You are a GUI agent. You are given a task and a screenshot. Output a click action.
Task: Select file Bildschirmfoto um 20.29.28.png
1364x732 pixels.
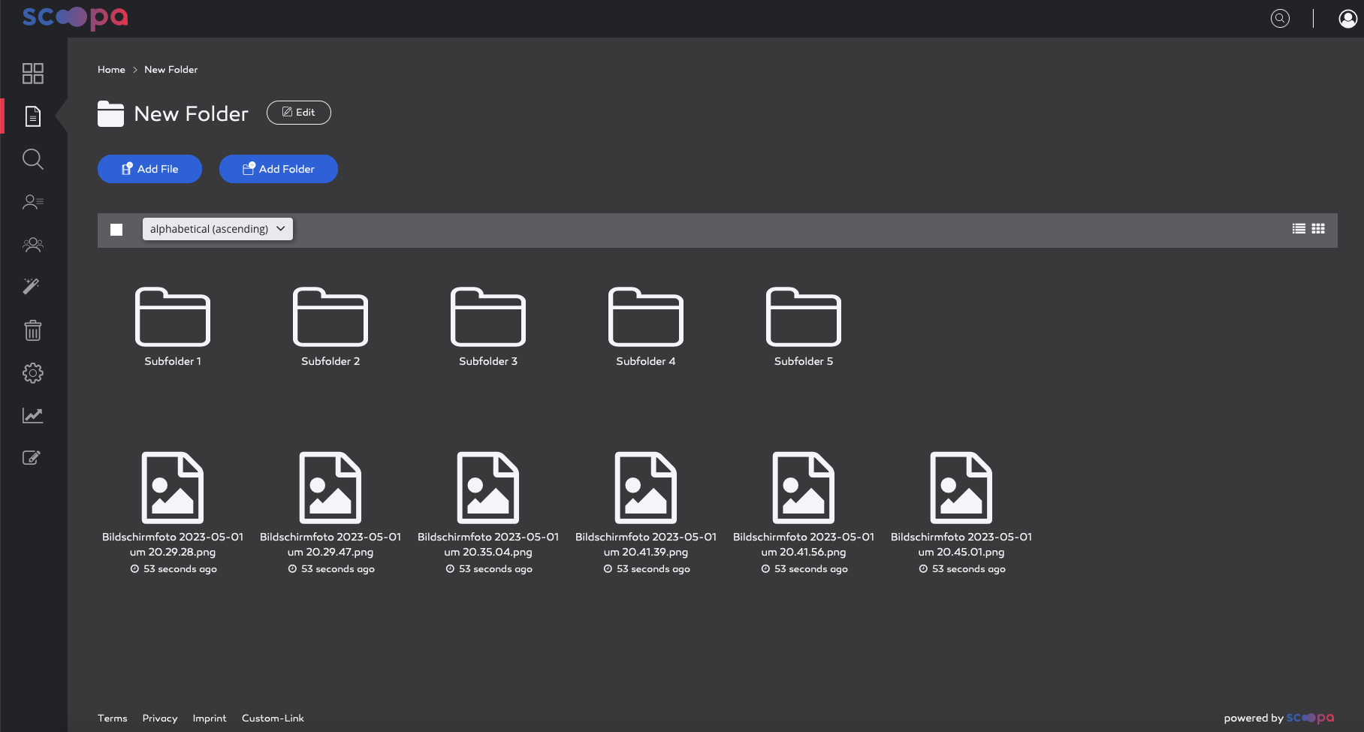173,513
